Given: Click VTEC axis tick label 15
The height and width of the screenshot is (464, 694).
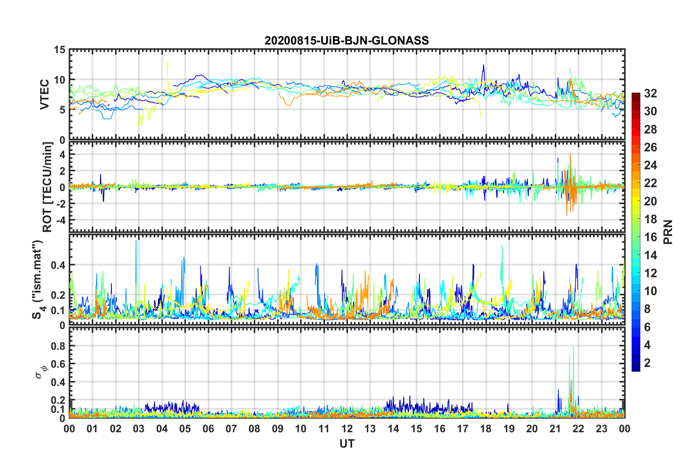Looking at the screenshot, I should tap(59, 50).
